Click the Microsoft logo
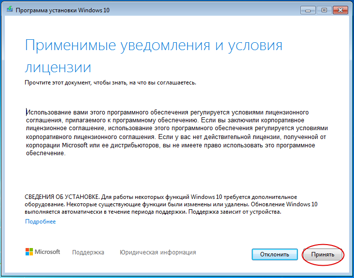Viewport: 354px width, 278px height. pyautogui.click(x=43, y=252)
